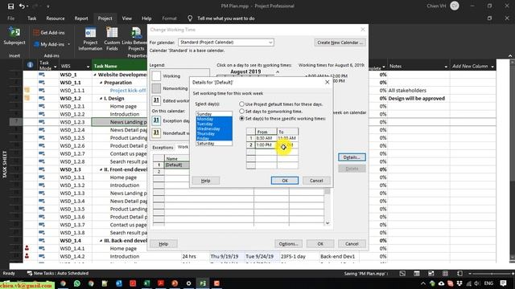Click the volume icon in system tray
This screenshot has width=515, height=289.
pyautogui.click(x=477, y=283)
